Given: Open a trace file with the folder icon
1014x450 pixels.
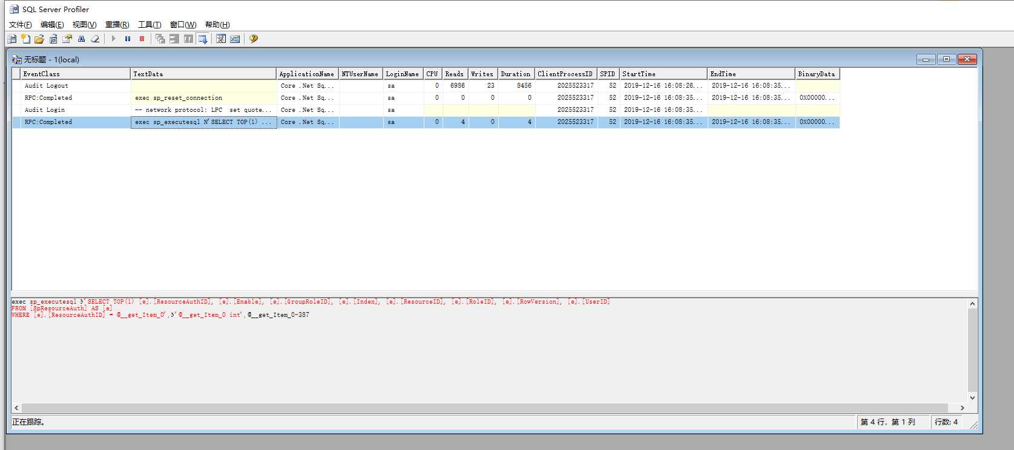Looking at the screenshot, I should point(39,39).
